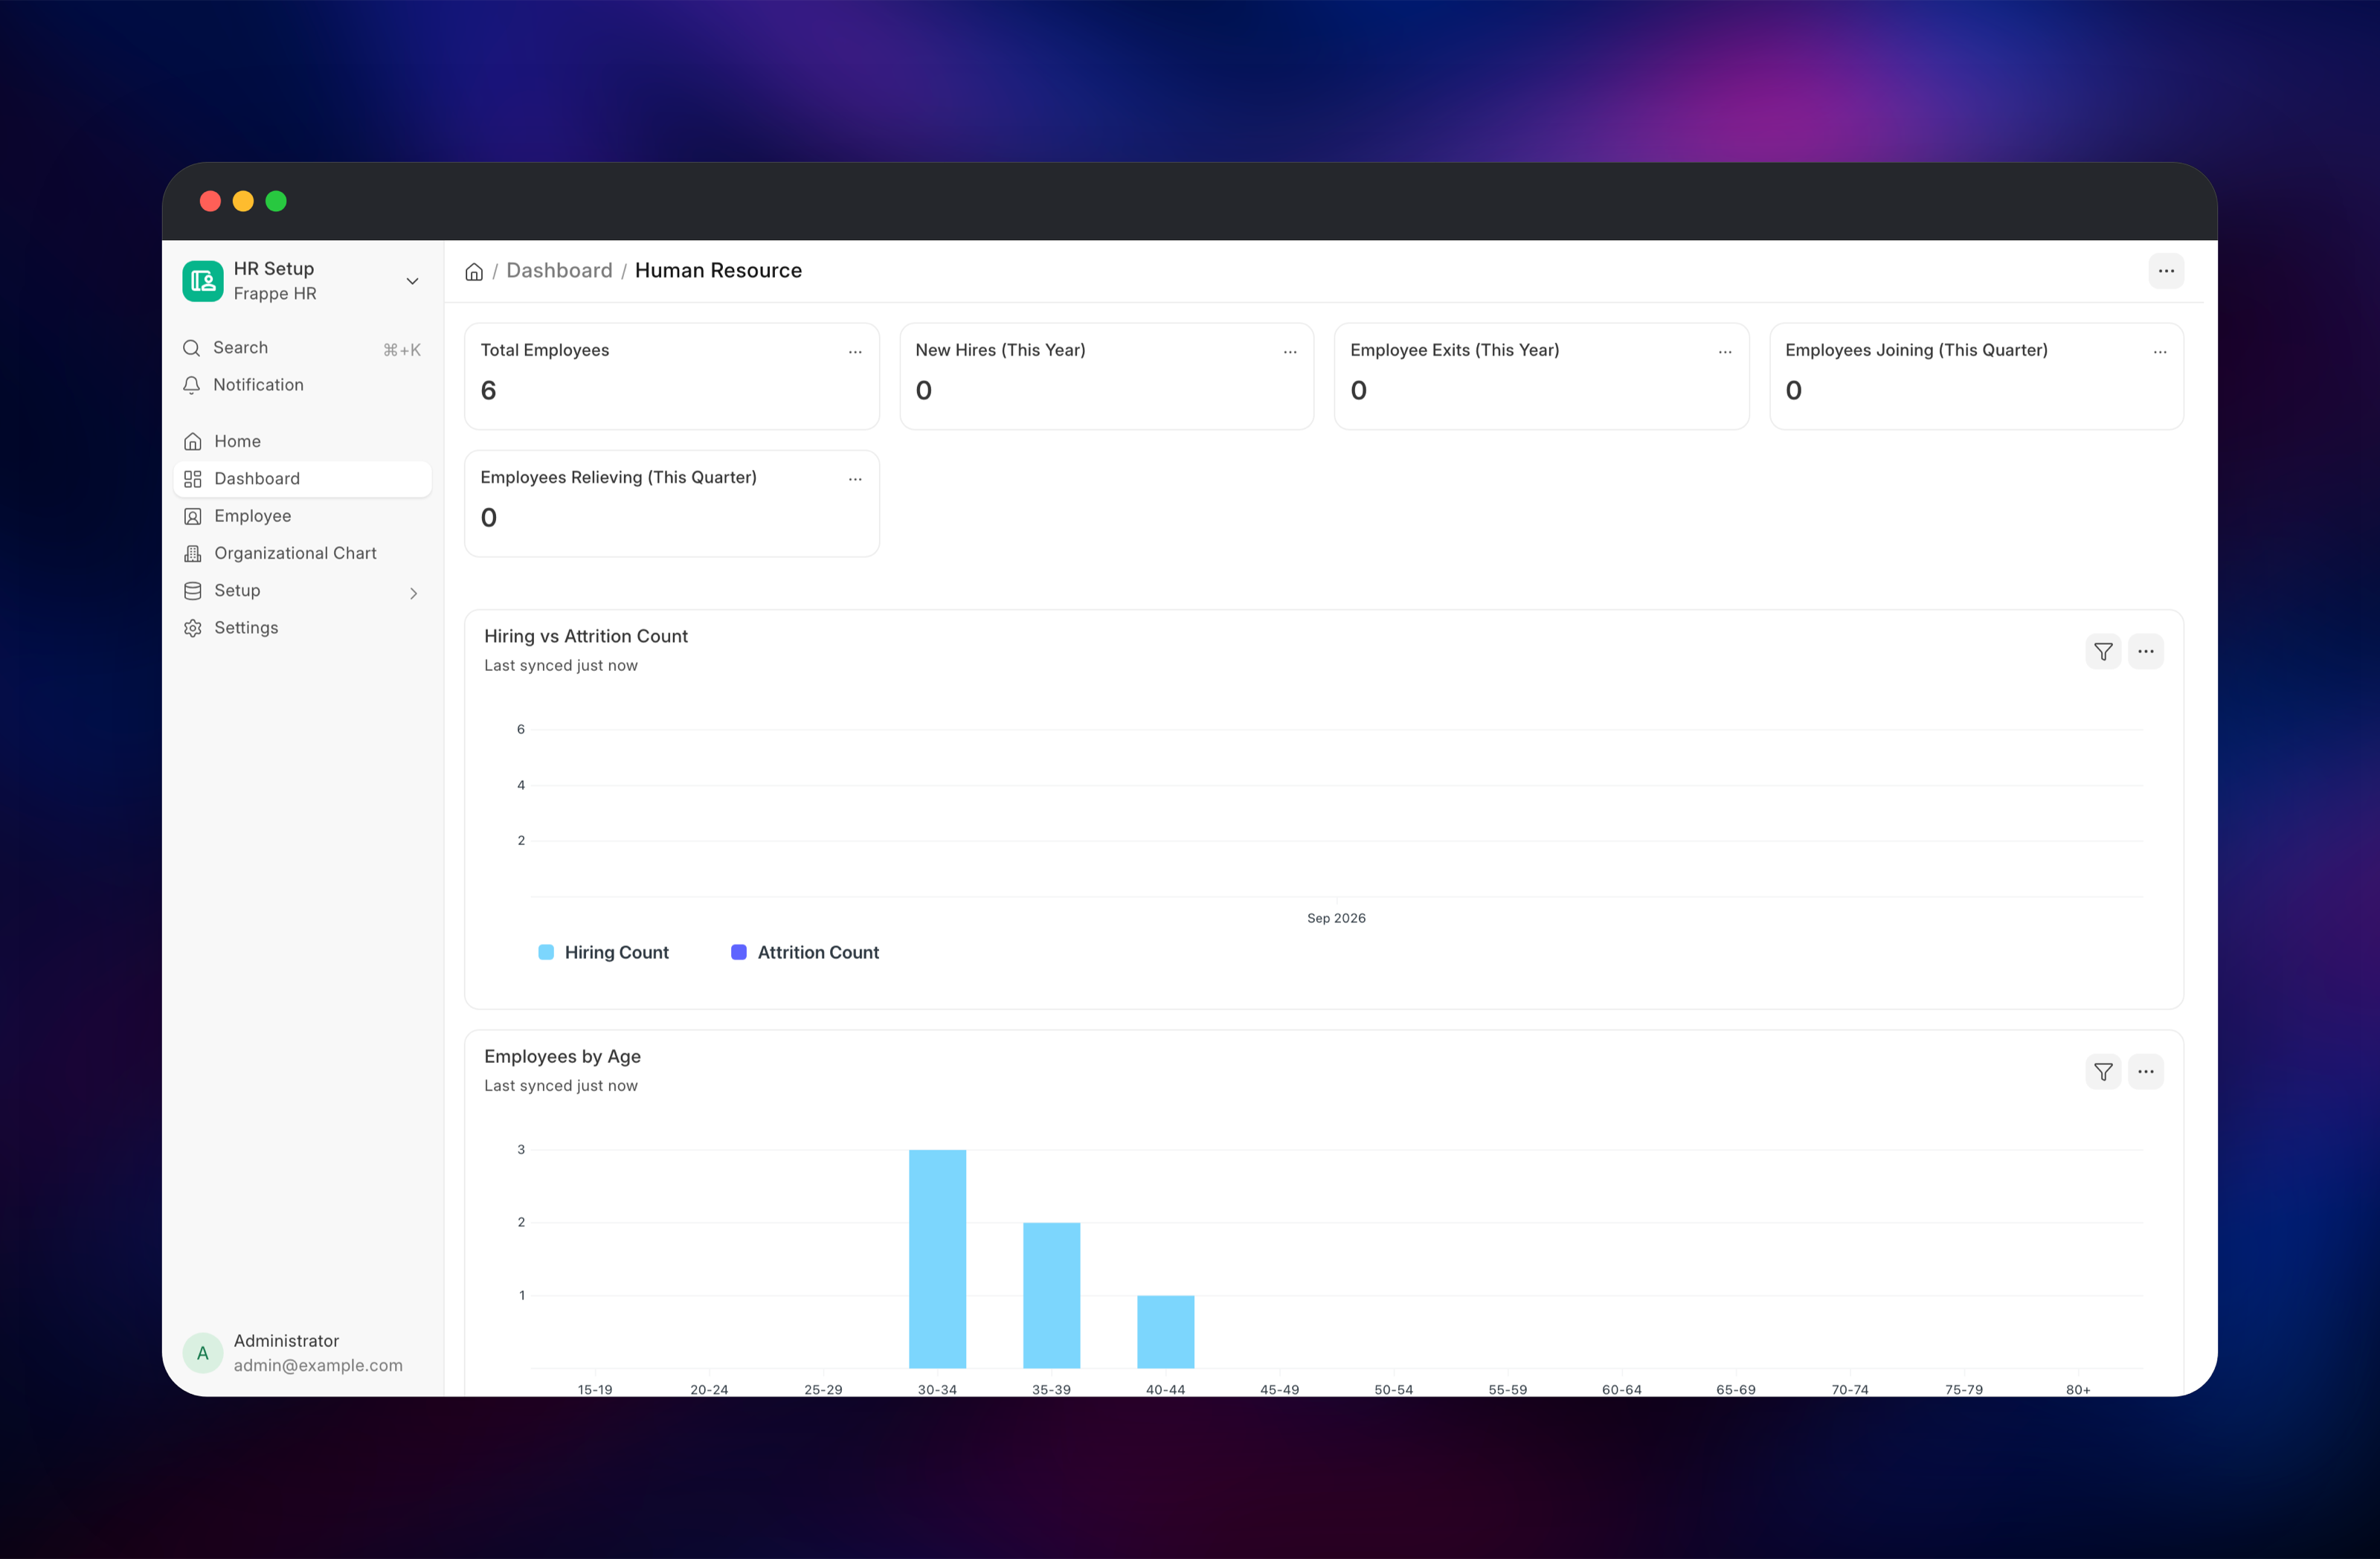
Task: Open filter for Hiring vs Attrition chart
Action: pos(2103,651)
